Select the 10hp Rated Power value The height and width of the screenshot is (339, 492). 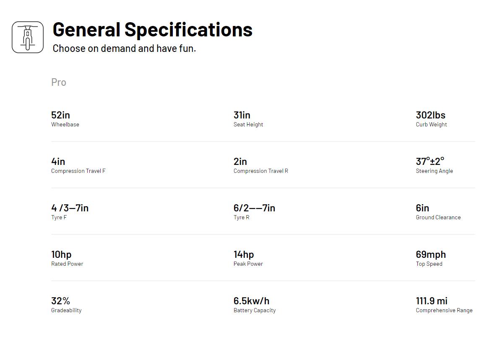61,254
